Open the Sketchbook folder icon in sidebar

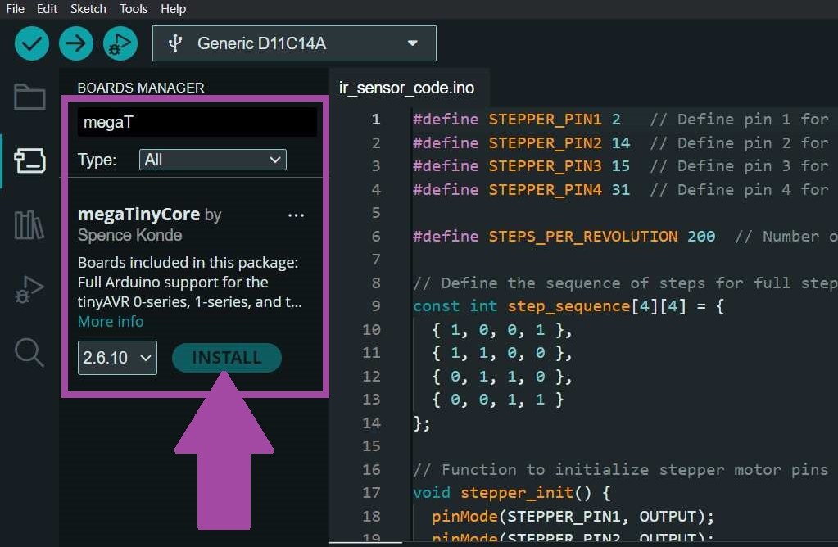pyautogui.click(x=29, y=97)
